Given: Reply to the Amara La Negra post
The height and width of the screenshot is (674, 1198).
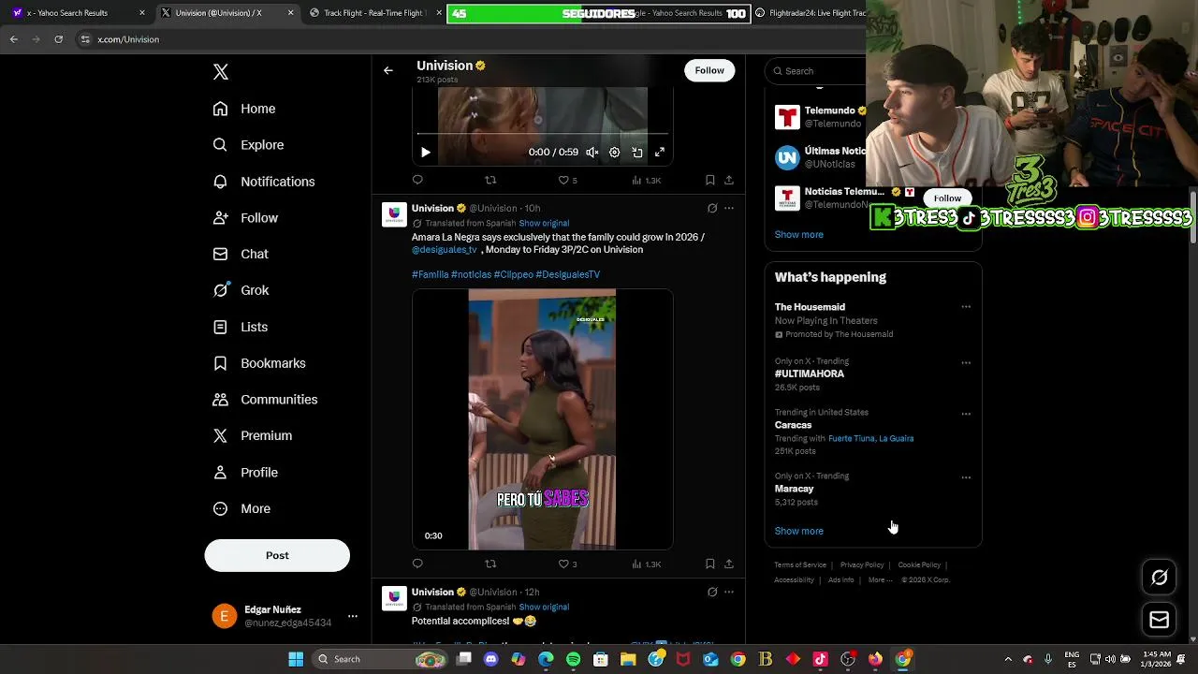Looking at the screenshot, I should 417,564.
